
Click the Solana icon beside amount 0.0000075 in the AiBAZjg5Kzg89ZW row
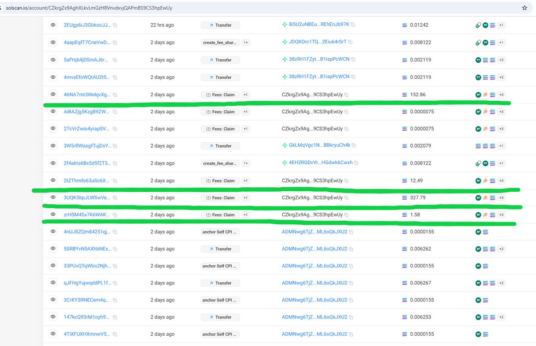tap(405, 112)
